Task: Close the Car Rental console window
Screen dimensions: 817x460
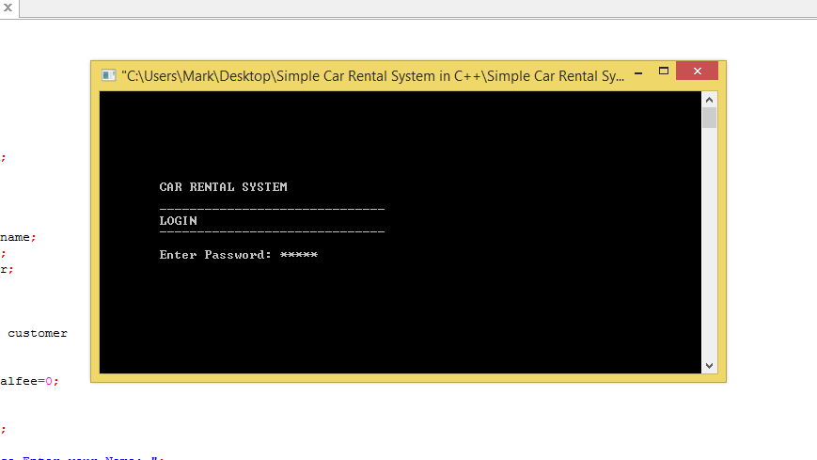Action: 697,72
